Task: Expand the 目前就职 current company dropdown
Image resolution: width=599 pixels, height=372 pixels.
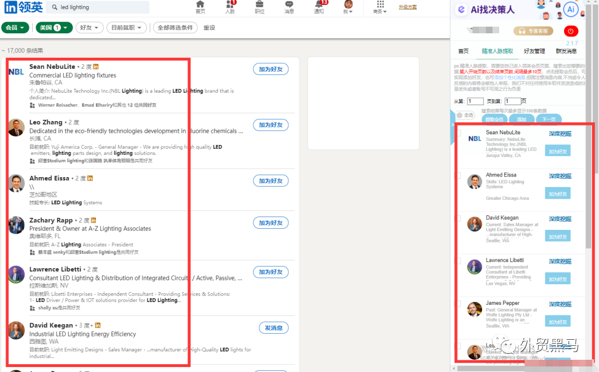Action: click(126, 28)
